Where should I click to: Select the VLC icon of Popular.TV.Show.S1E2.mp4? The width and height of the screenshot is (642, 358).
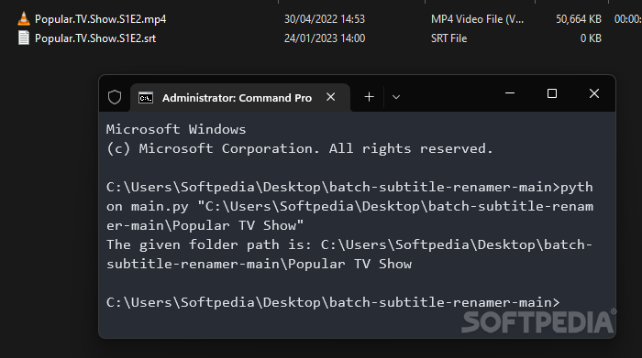(24, 19)
